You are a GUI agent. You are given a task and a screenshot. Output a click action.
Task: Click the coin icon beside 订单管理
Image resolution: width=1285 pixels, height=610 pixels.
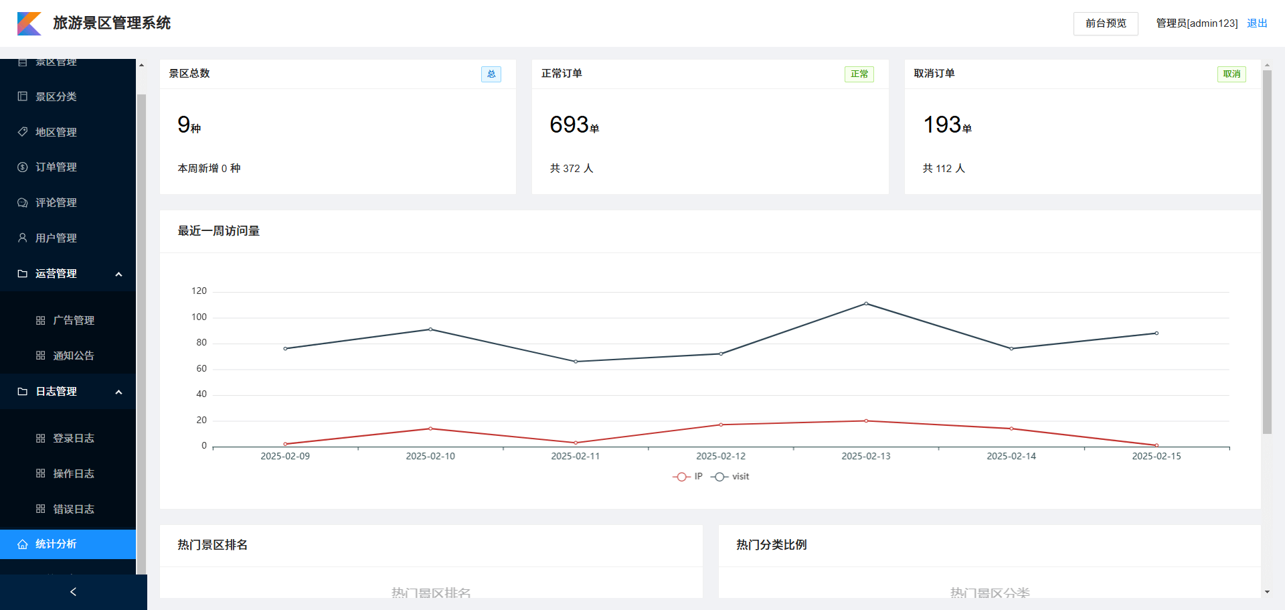[x=22, y=167]
